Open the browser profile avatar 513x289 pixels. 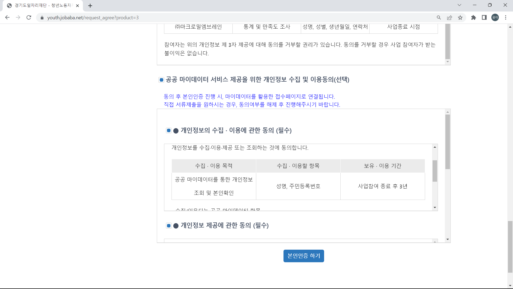click(495, 17)
